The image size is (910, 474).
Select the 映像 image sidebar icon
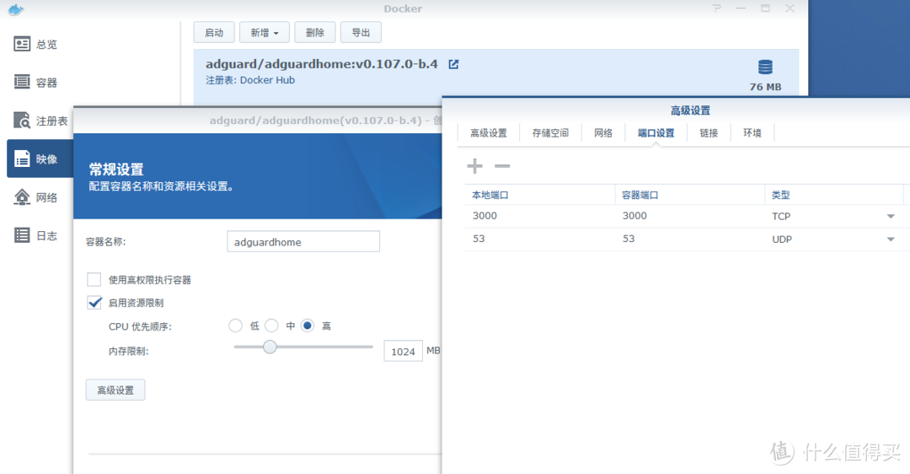(22, 159)
